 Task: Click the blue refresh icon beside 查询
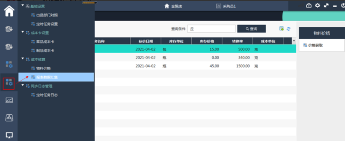coord(288,29)
